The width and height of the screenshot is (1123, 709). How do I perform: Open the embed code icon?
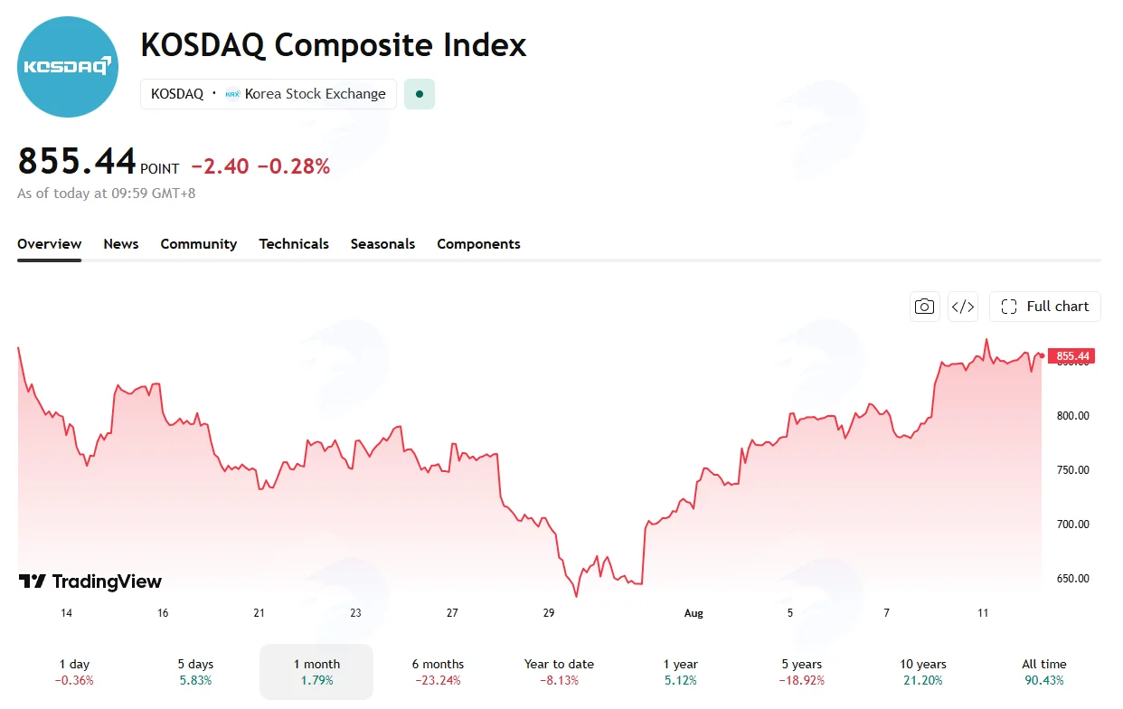[x=963, y=307]
